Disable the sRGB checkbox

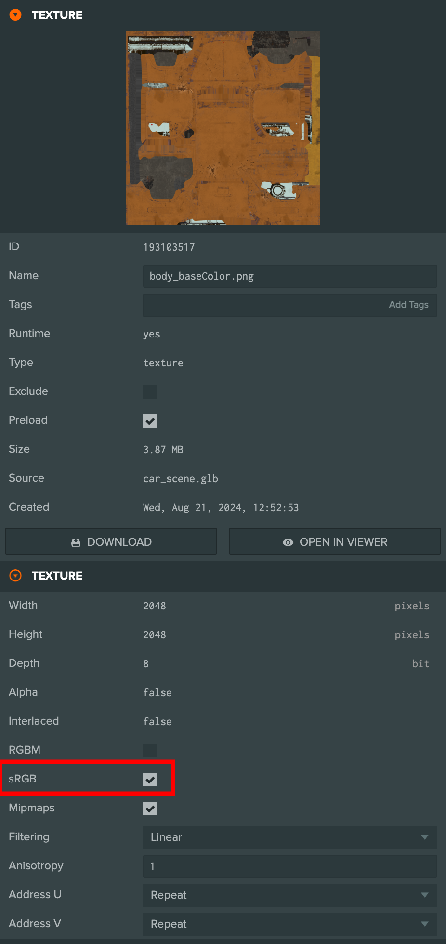tap(150, 780)
